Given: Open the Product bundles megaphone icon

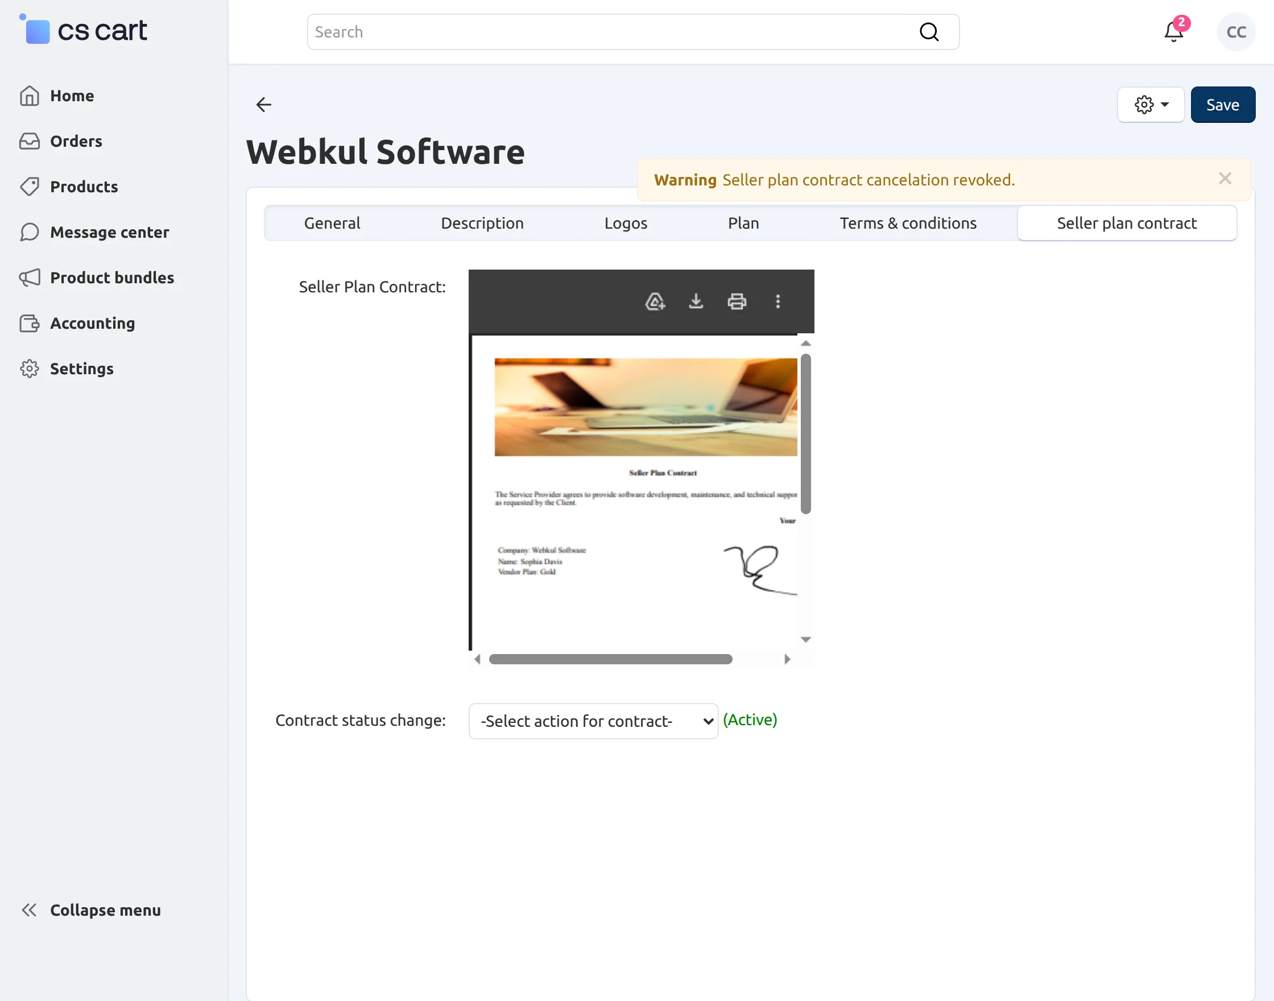Looking at the screenshot, I should coord(30,277).
